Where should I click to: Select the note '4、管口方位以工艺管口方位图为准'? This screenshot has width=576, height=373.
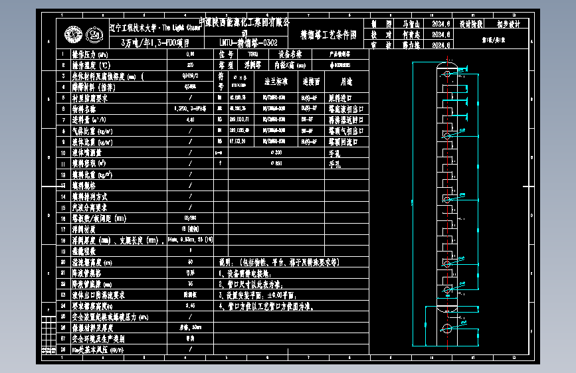pos(266,306)
